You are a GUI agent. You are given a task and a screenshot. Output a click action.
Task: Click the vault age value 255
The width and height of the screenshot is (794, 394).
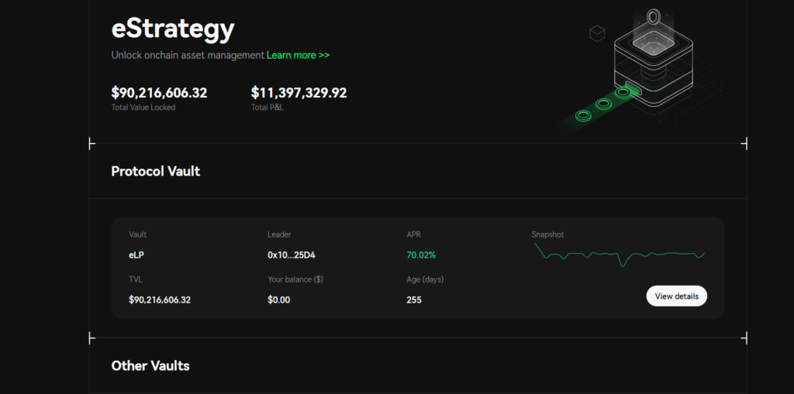[414, 300]
